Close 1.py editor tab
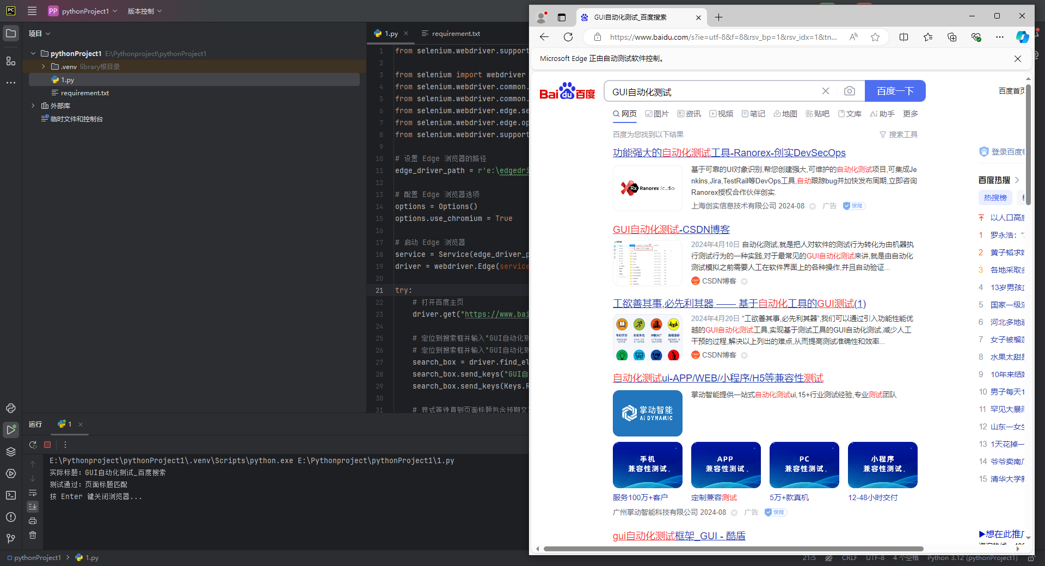Viewport: 1045px width, 566px height. [x=406, y=34]
